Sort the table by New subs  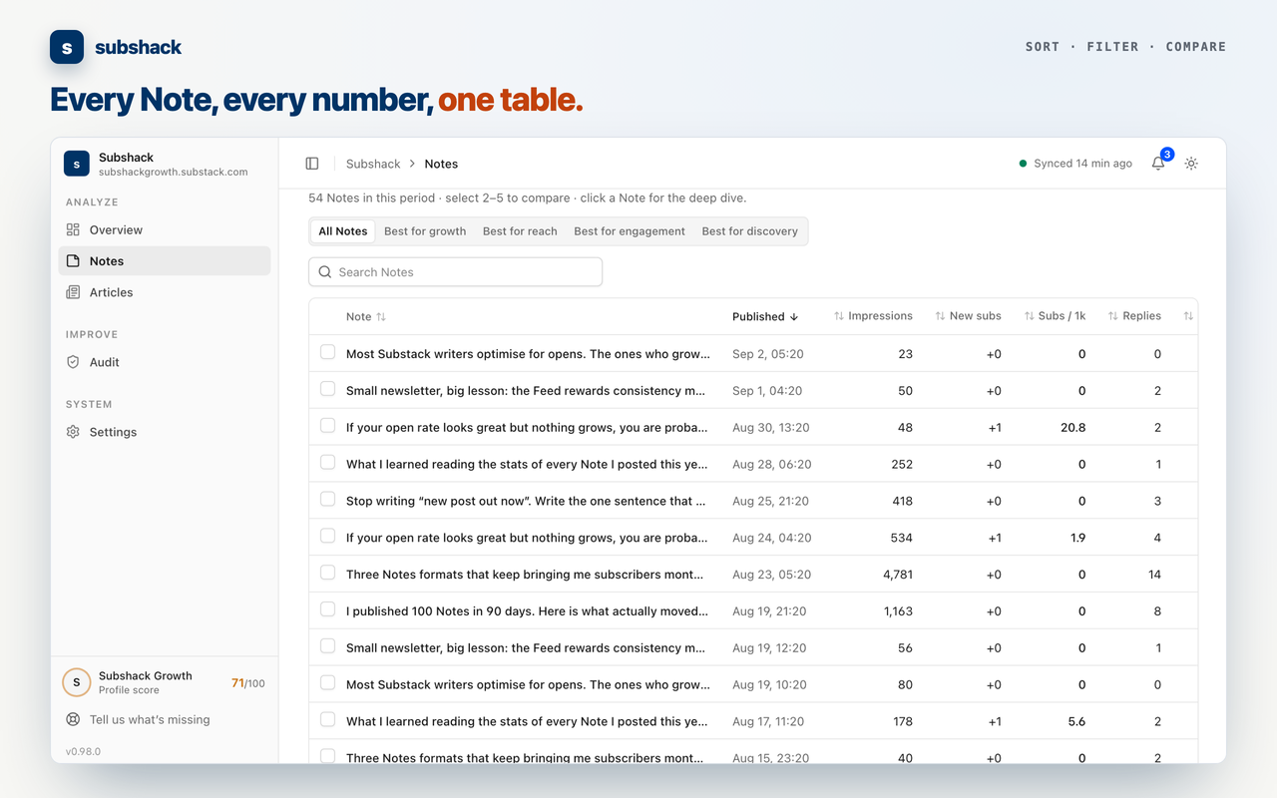pos(968,316)
